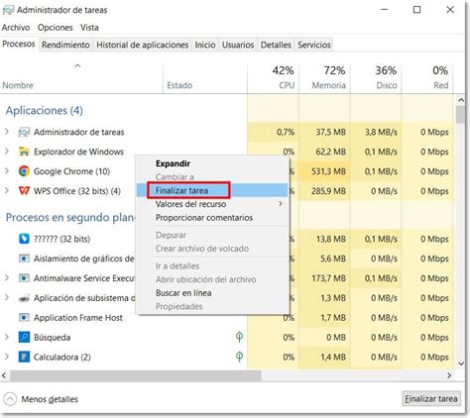Expand Aplicación de subsistema row
This screenshot has height=418, width=470.
(7, 297)
